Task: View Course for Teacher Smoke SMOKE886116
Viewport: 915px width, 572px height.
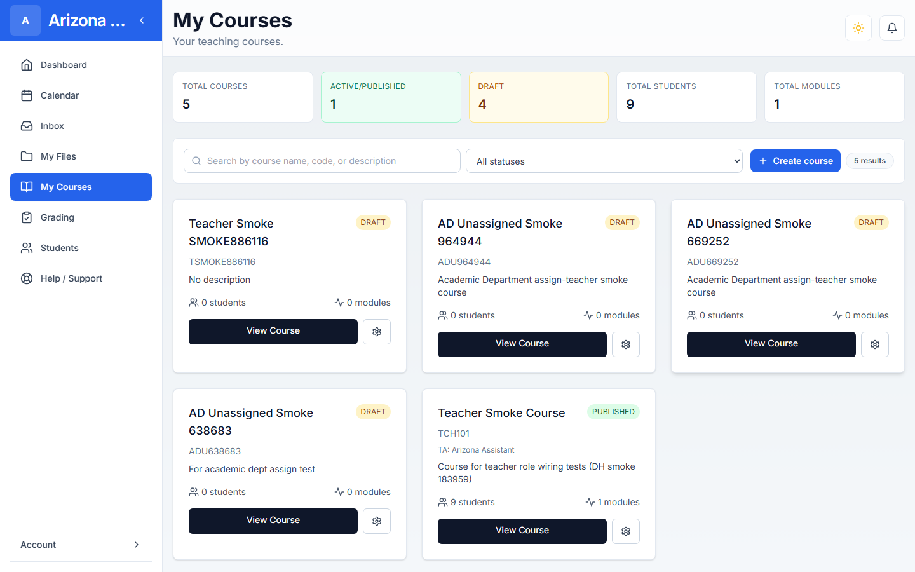Action: click(x=273, y=332)
